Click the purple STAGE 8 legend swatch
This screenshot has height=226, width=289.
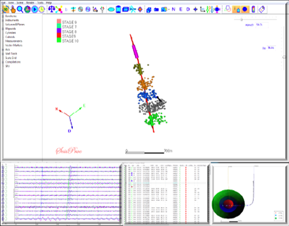[59, 31]
